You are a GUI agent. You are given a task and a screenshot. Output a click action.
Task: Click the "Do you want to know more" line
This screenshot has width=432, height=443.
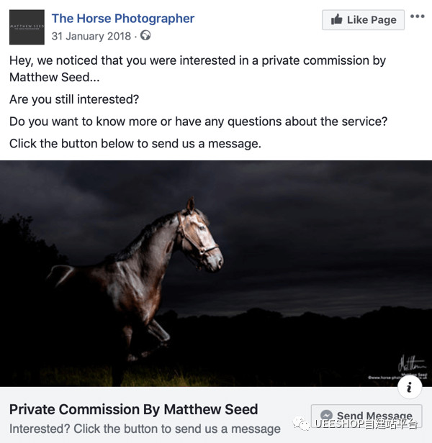coord(198,122)
